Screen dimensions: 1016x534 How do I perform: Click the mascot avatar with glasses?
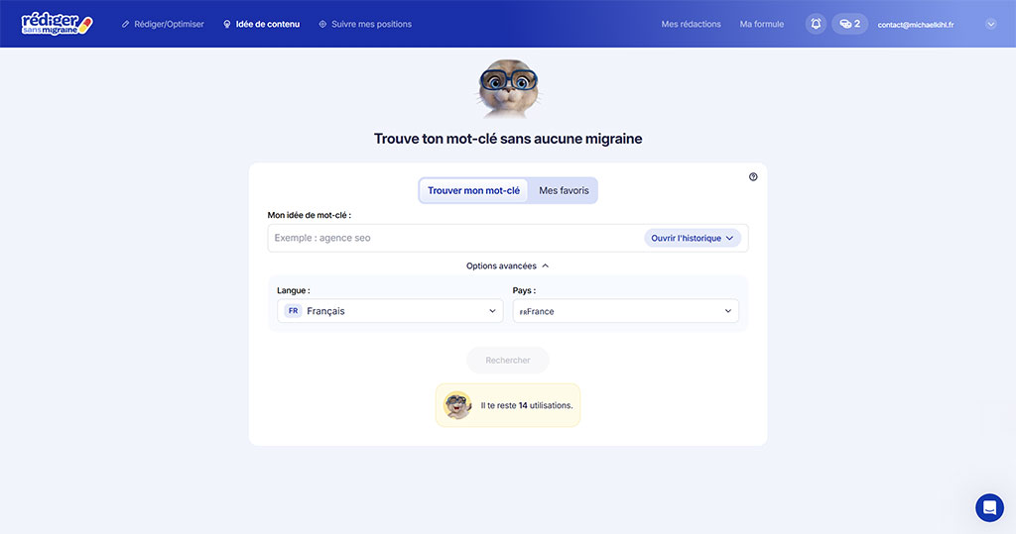pyautogui.click(x=508, y=89)
